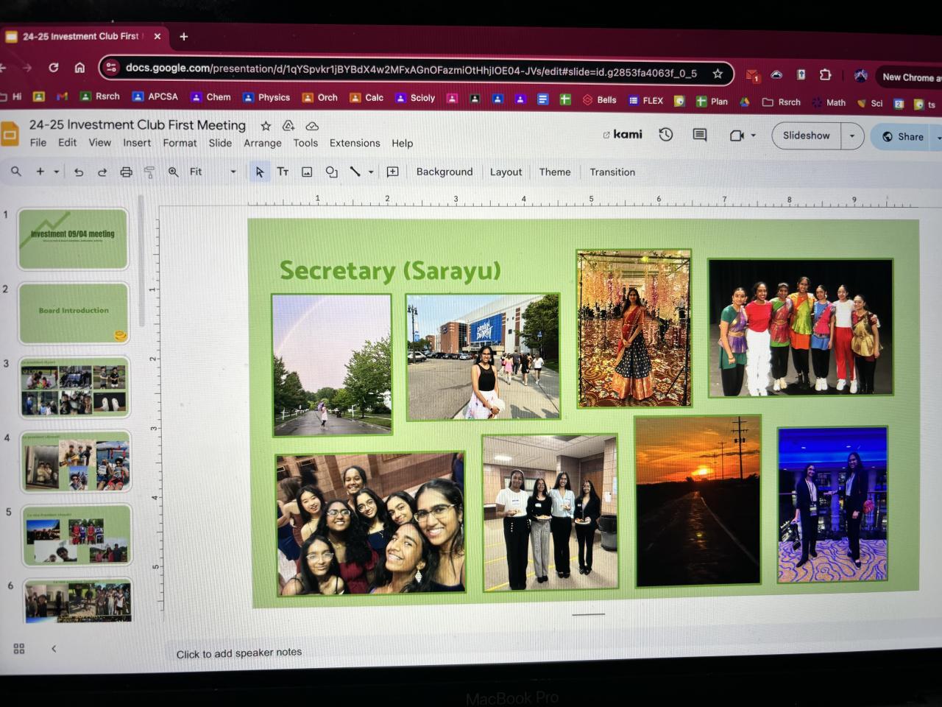Image resolution: width=942 pixels, height=707 pixels.
Task: Click the Add comment toolbar icon
Action: pos(393,172)
